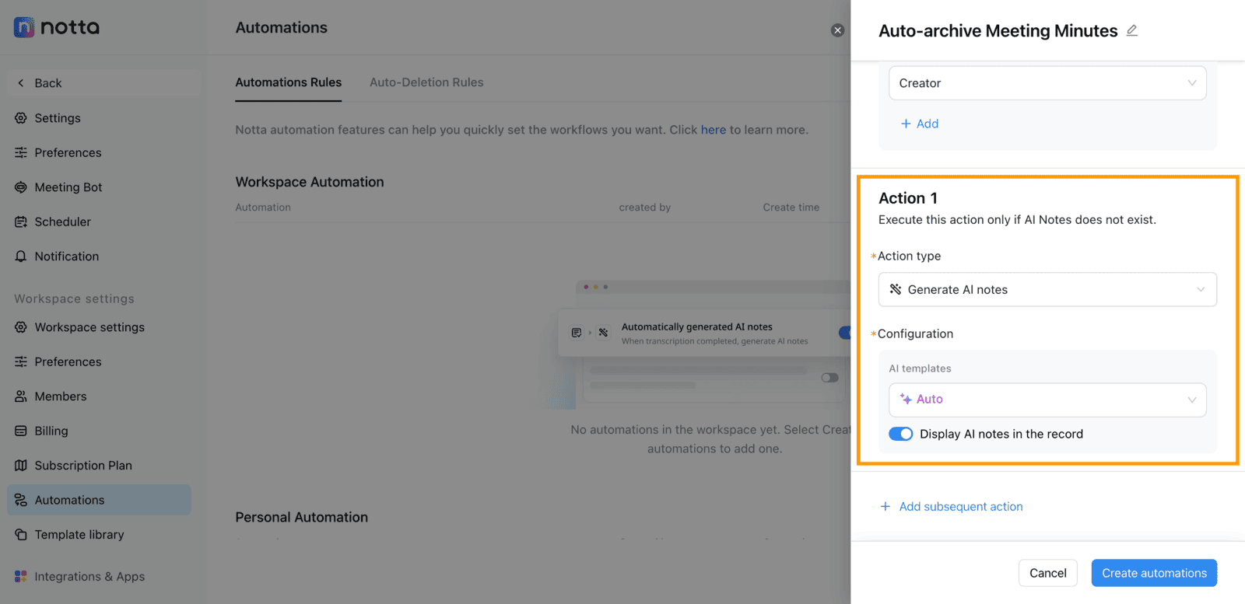Toggle the Automatically generated AI notes switch

tap(845, 333)
